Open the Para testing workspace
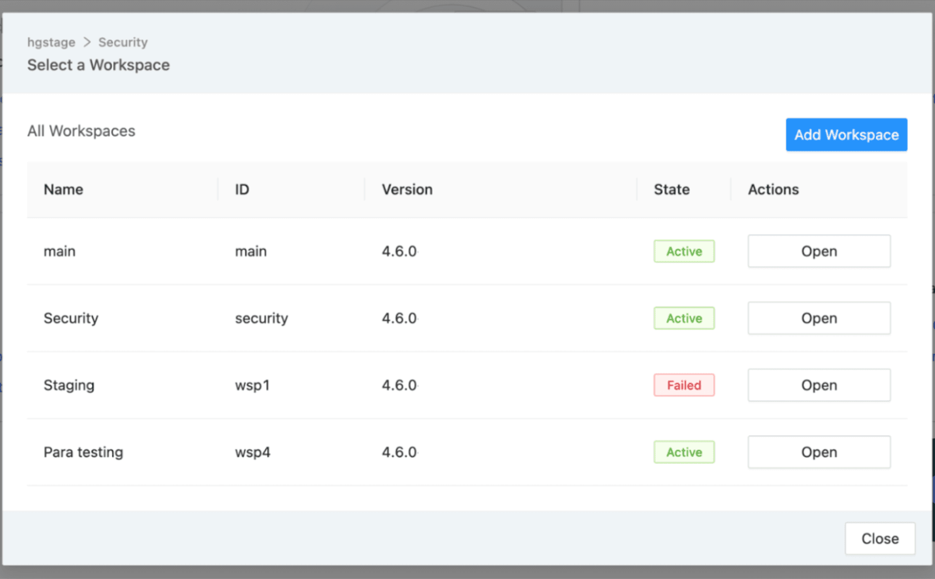 tap(819, 451)
